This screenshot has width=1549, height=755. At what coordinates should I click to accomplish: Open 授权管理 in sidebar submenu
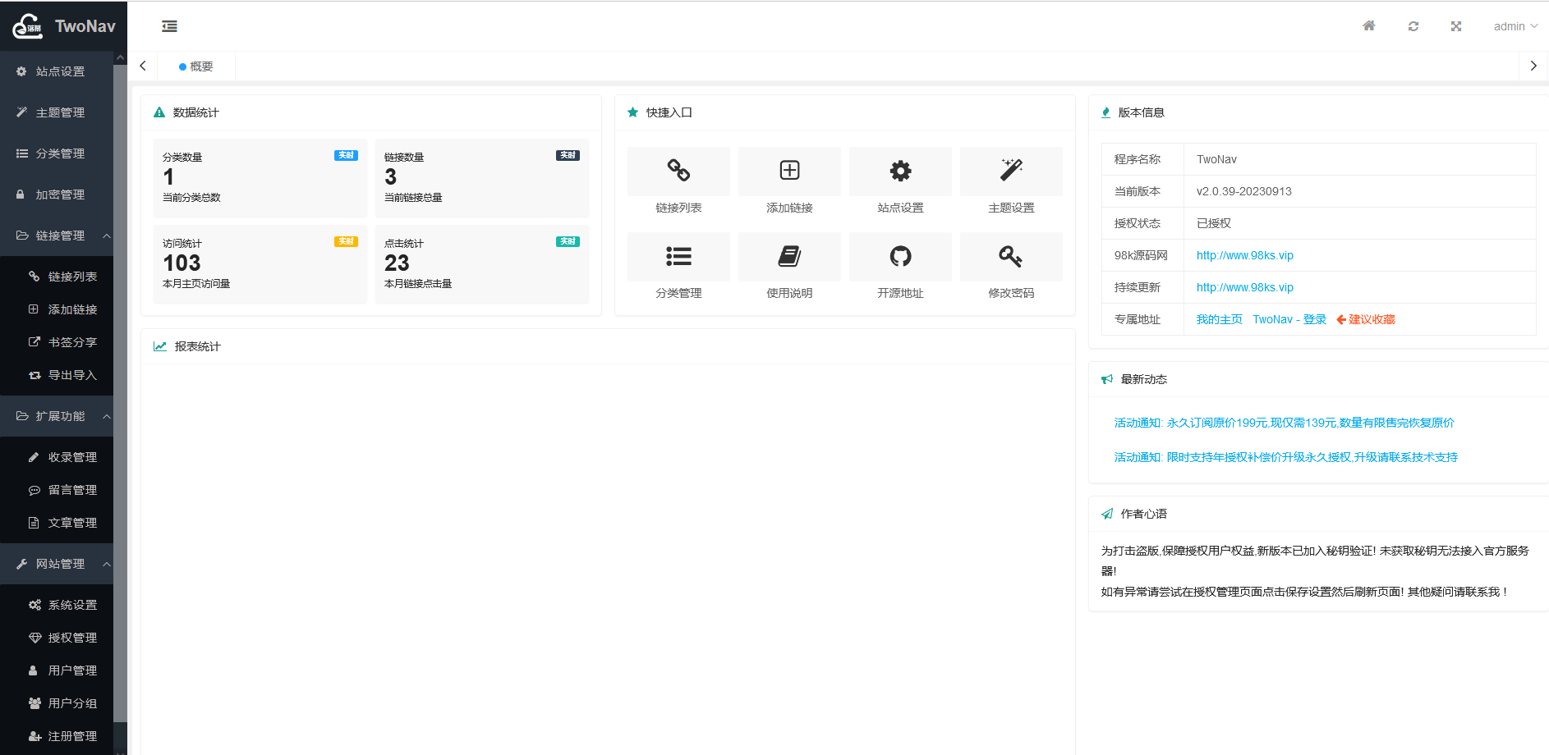tap(57, 638)
